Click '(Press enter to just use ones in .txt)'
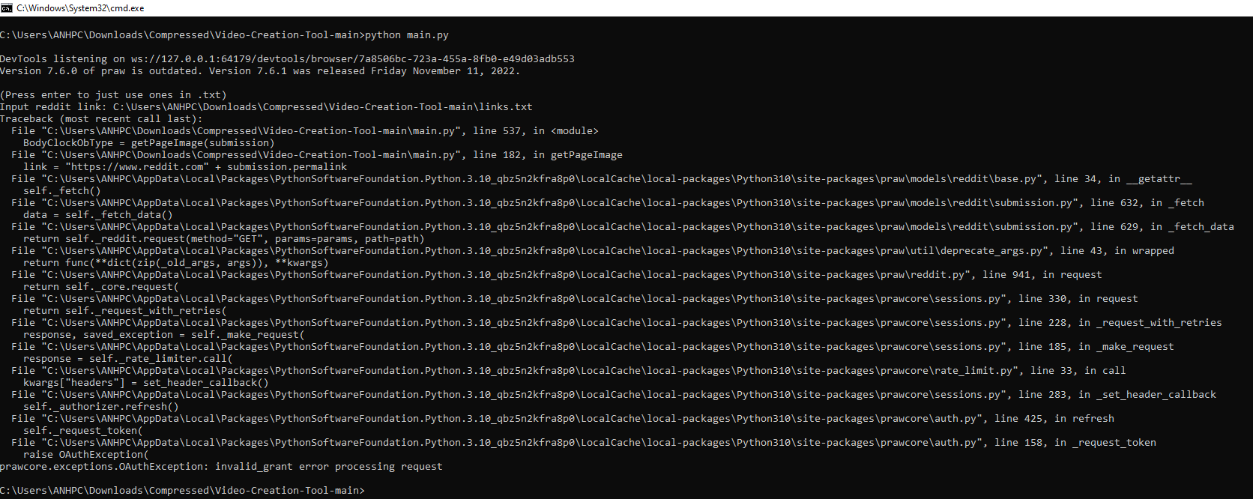This screenshot has width=1253, height=499. point(113,95)
